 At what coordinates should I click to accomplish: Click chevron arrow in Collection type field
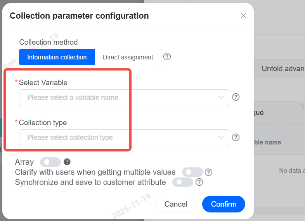(x=221, y=137)
